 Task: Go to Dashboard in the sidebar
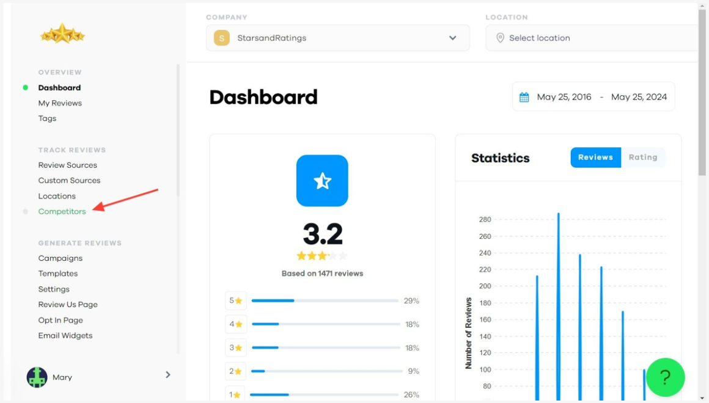[x=60, y=88]
